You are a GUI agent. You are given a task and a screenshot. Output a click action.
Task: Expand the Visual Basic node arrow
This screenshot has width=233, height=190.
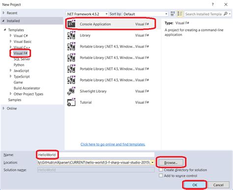11,41
